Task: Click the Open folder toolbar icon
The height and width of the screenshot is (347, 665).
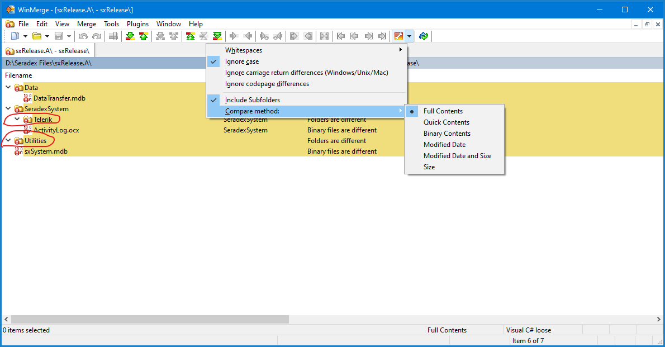Action: [37, 36]
